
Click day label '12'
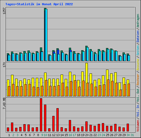point(54,135)
